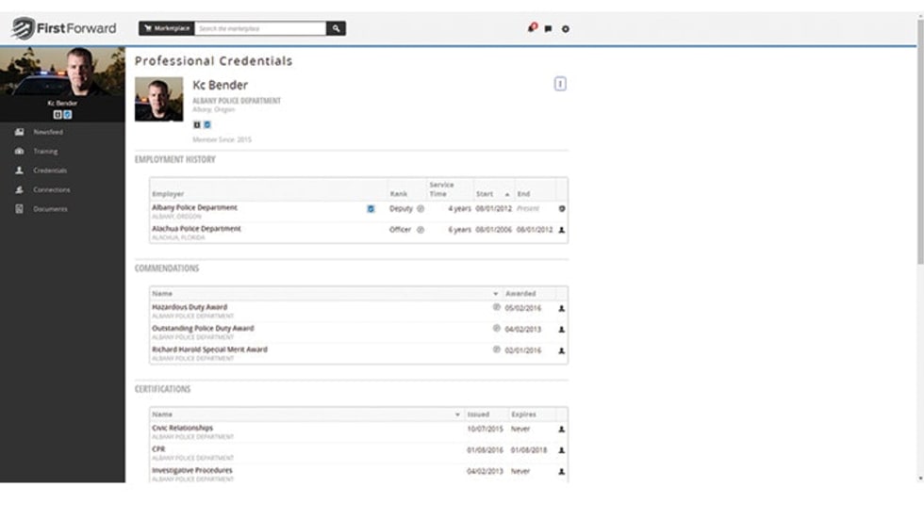This screenshot has width=924, height=520.
Task: Click the person icon on Hazardous Duty Award row
Action: tap(562, 308)
